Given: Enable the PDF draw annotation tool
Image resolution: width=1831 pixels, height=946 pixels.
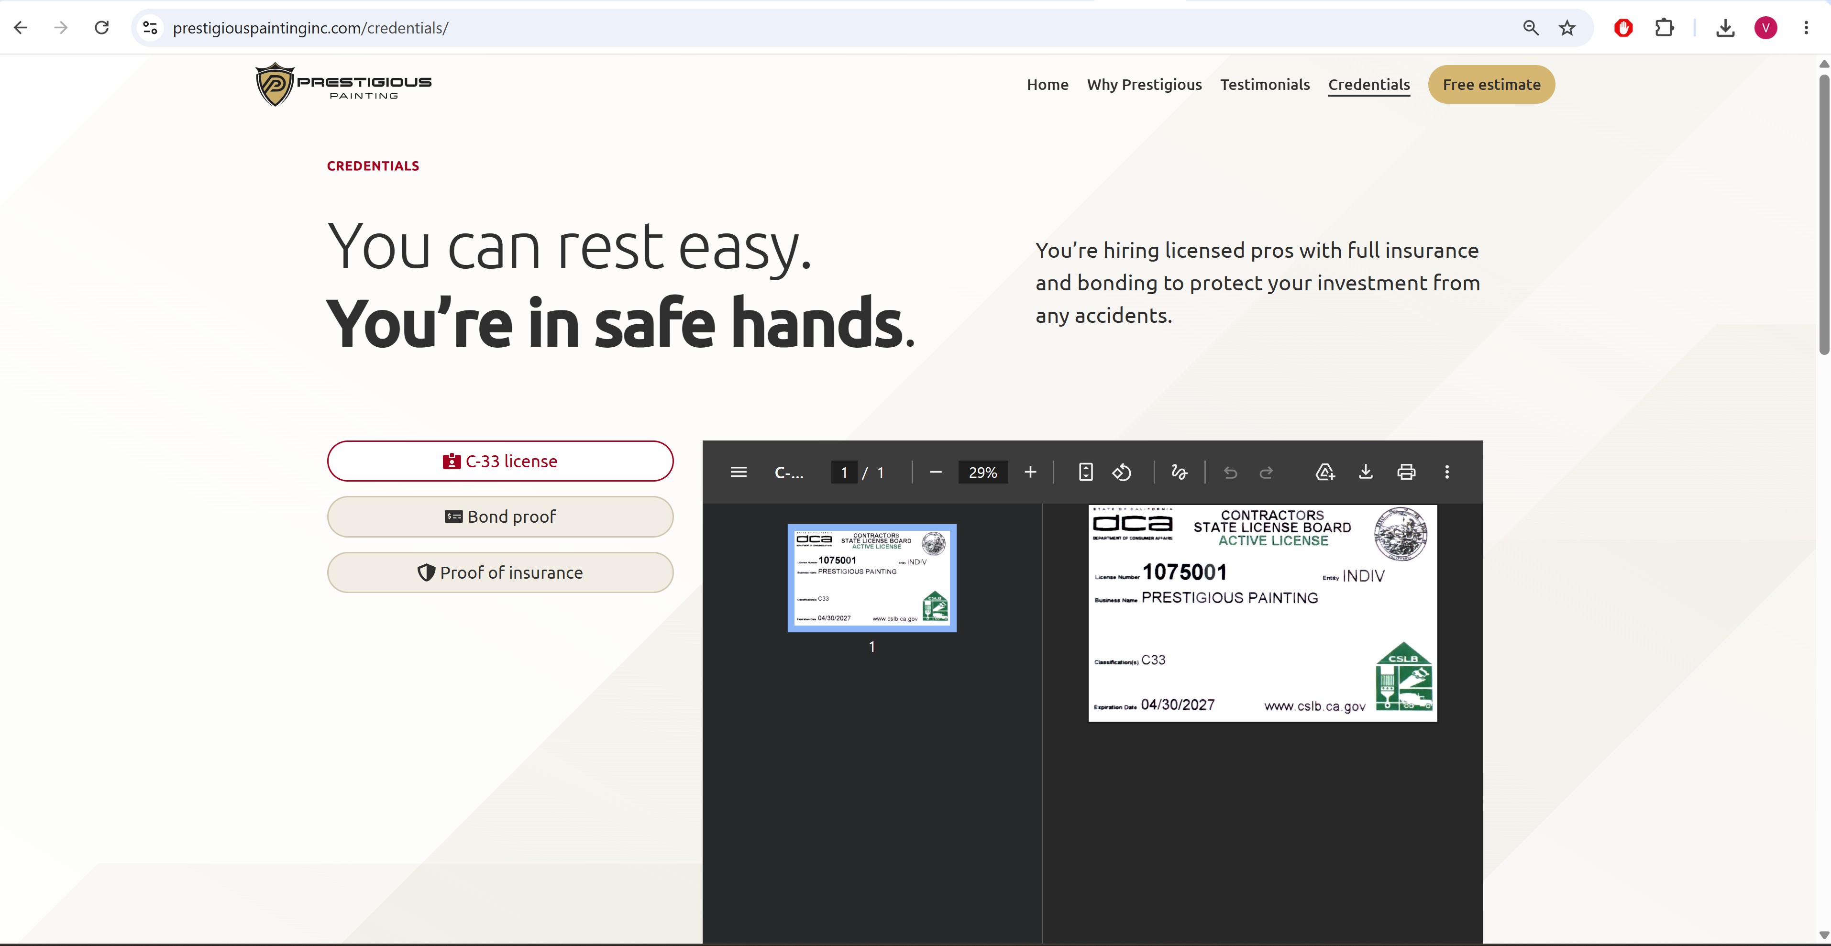Looking at the screenshot, I should [1179, 473].
